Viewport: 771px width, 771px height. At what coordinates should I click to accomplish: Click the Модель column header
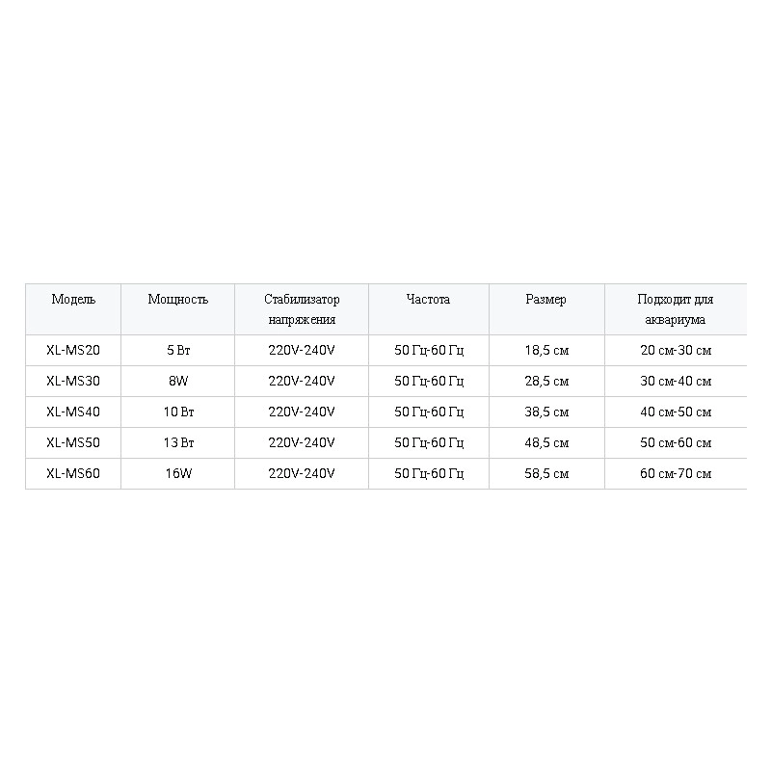click(x=73, y=309)
